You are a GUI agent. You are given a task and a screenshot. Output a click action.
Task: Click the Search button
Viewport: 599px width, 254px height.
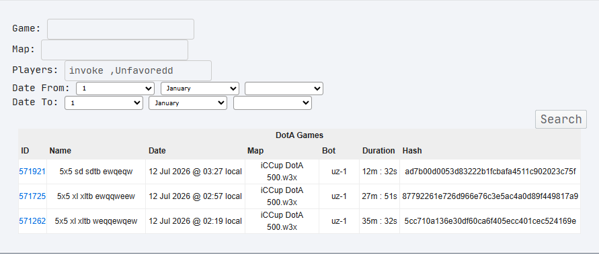pyautogui.click(x=561, y=119)
